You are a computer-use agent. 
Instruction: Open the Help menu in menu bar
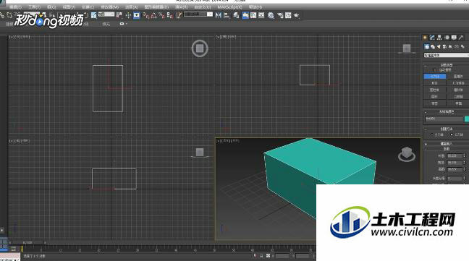click(255, 7)
